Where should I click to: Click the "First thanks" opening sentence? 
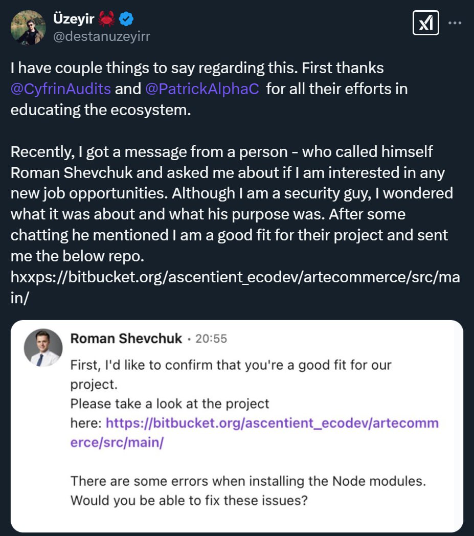coord(196,68)
